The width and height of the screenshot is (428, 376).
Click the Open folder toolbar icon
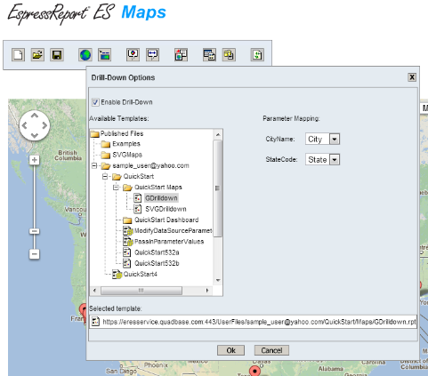37,55
